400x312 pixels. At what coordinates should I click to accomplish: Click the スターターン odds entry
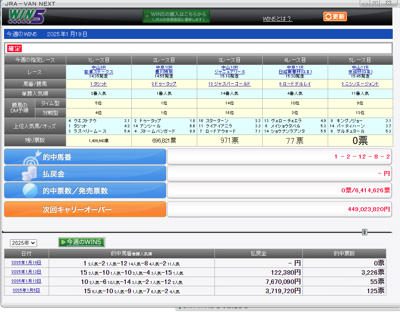230,121
